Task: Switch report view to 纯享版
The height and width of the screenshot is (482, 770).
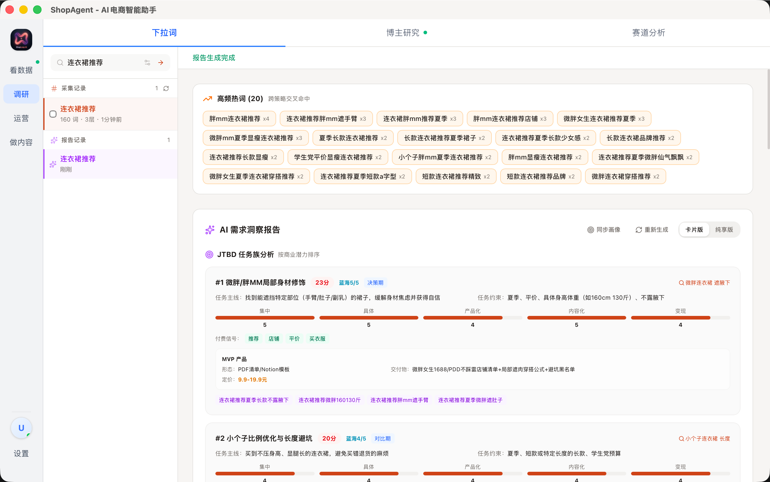Action: 724,230
